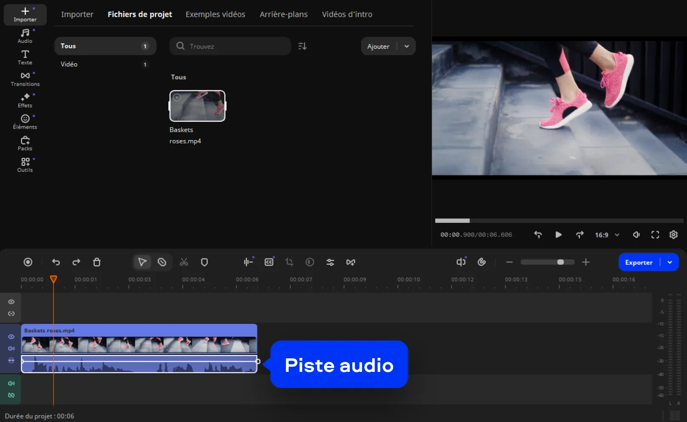687x422 pixels.
Task: Delete selected clip with trash icon
Action: 97,262
